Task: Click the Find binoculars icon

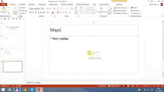Action: point(132,8)
